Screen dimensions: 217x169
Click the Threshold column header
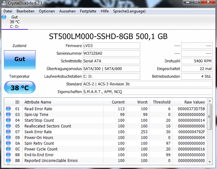point(161,102)
